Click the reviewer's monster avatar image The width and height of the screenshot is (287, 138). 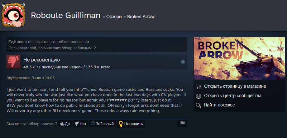[13, 15]
